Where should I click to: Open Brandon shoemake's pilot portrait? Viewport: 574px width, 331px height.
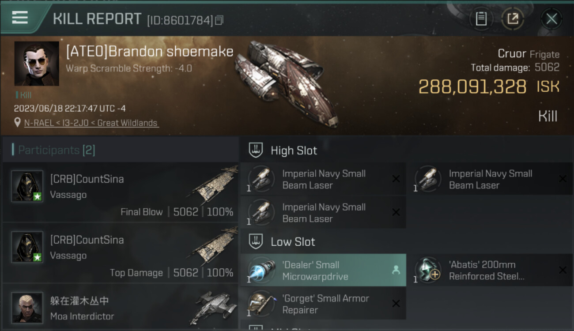tap(37, 64)
